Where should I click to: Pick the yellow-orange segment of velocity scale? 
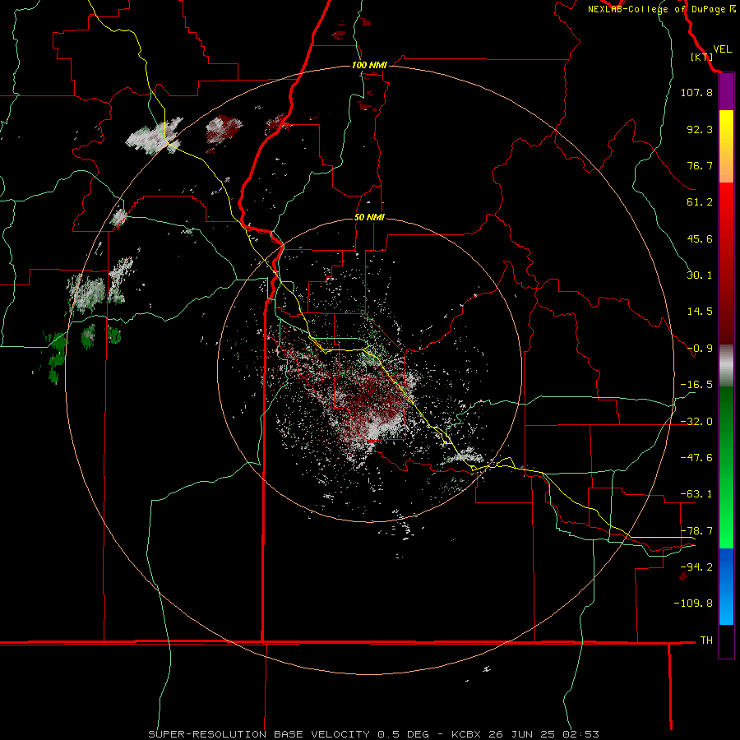click(x=726, y=146)
